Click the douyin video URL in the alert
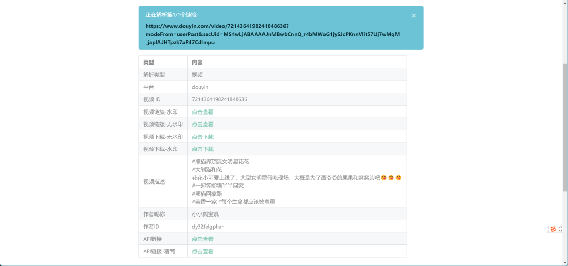The height and width of the screenshot is (266, 568). pyautogui.click(x=272, y=34)
